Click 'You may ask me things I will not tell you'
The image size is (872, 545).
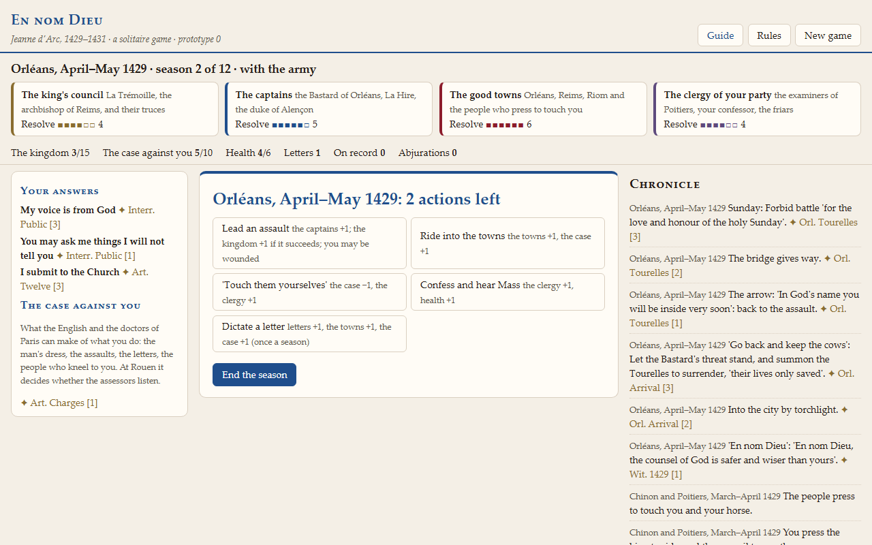coord(93,249)
